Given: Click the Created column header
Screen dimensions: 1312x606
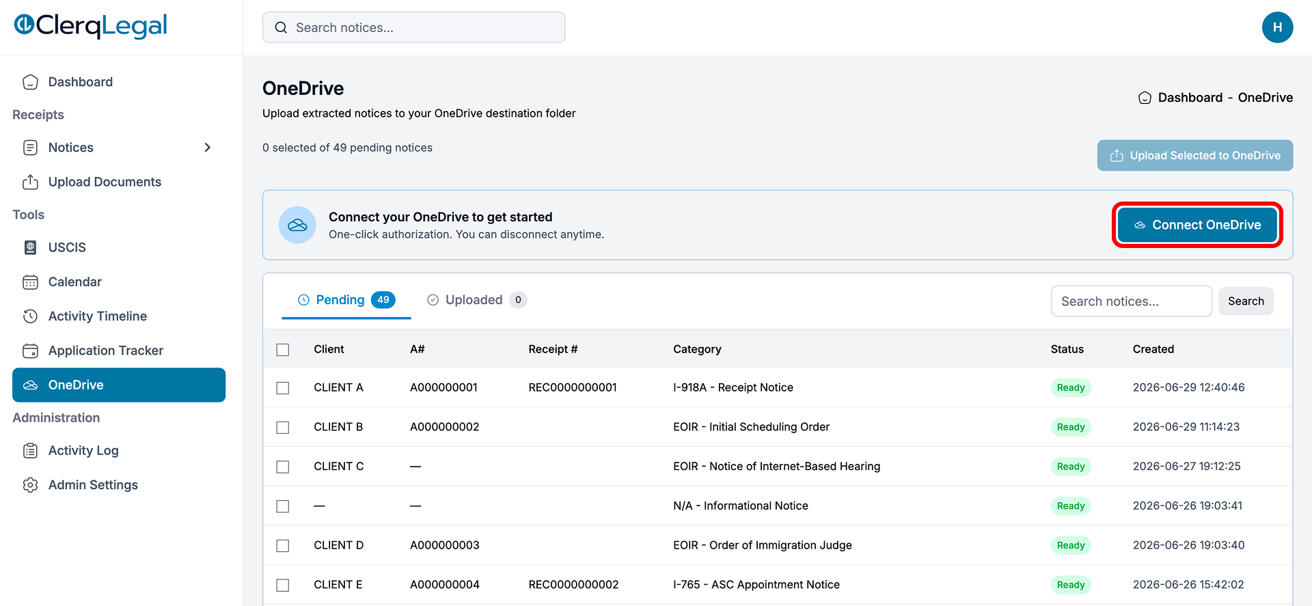Looking at the screenshot, I should 1153,349.
